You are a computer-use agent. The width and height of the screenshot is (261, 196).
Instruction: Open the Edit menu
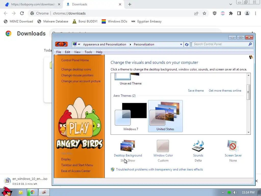pos(67,52)
